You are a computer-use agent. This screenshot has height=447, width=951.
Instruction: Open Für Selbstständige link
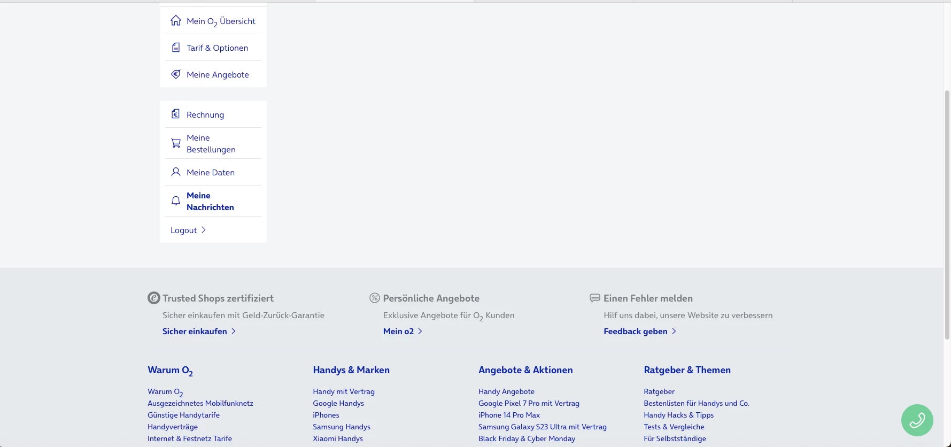(x=675, y=438)
